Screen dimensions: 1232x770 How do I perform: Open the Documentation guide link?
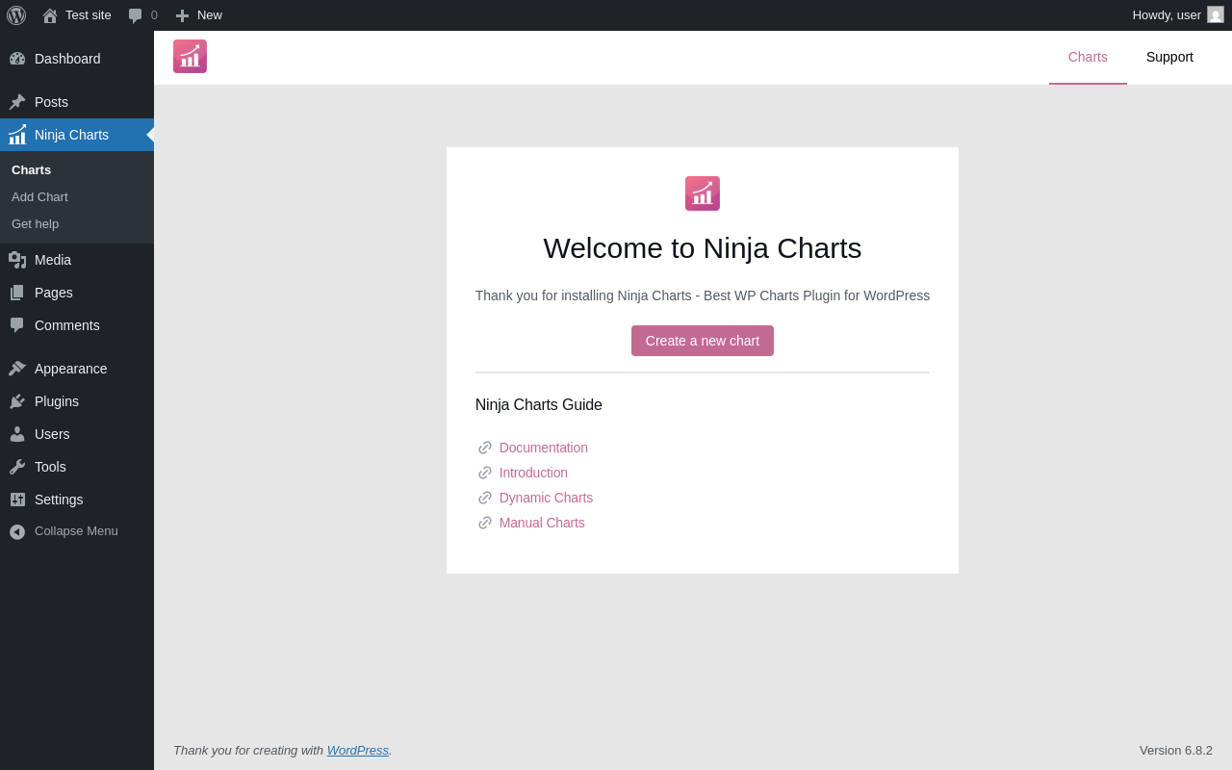544,448
